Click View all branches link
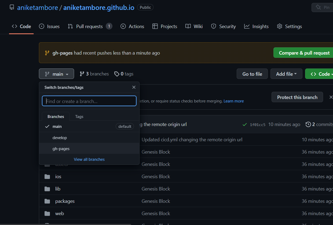 89,159
